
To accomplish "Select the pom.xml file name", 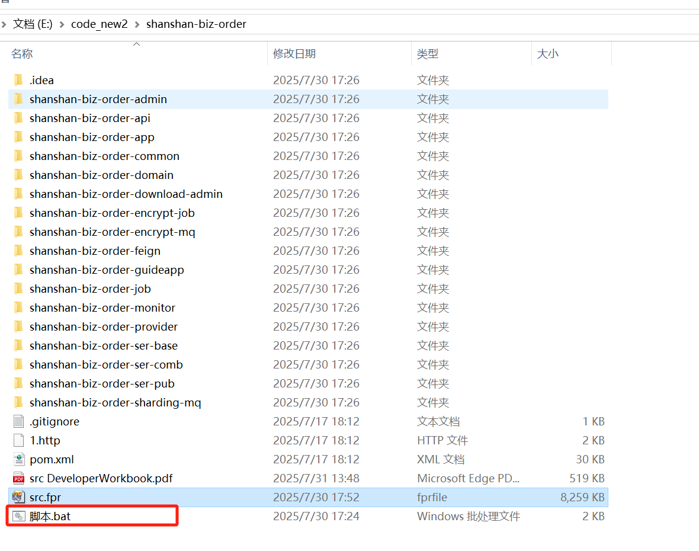I will coord(52,459).
